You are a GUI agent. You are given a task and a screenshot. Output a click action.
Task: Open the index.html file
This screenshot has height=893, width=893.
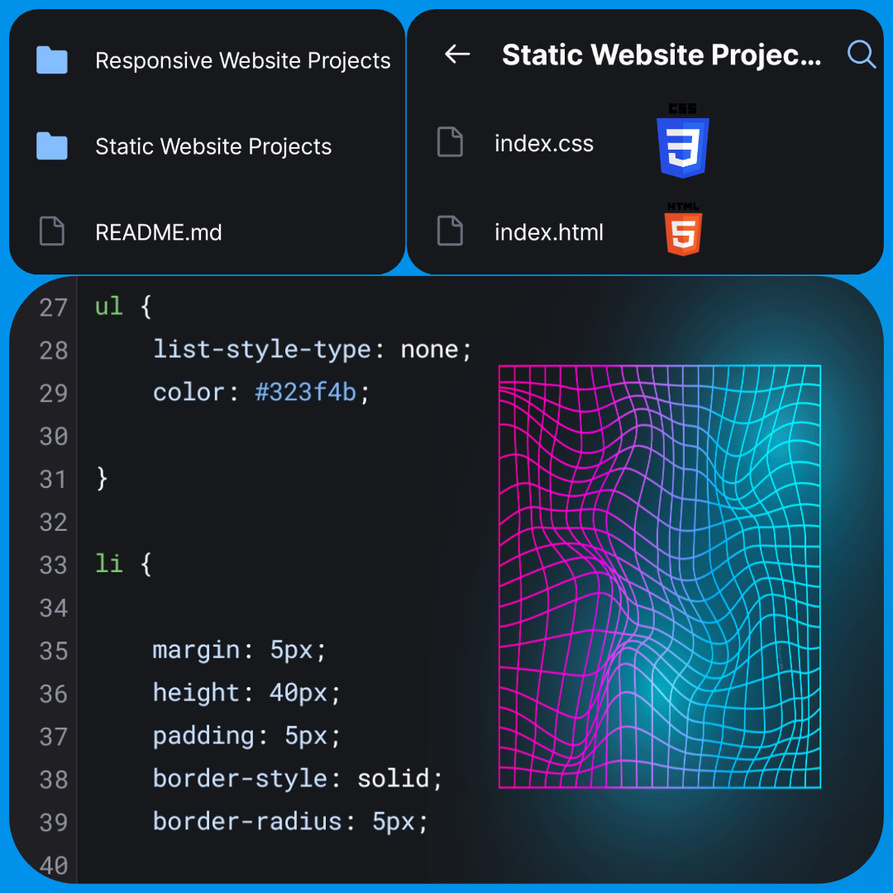pyautogui.click(x=549, y=232)
